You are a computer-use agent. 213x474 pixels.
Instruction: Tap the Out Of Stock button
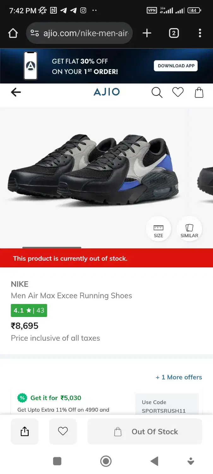click(x=145, y=432)
